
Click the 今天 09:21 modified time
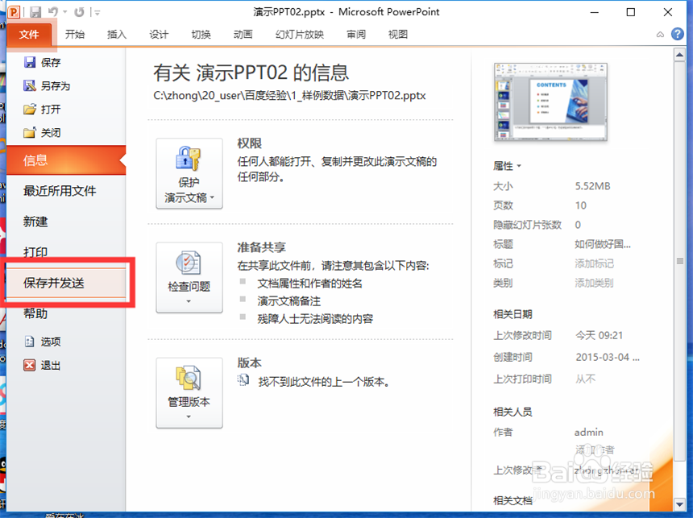tap(600, 335)
